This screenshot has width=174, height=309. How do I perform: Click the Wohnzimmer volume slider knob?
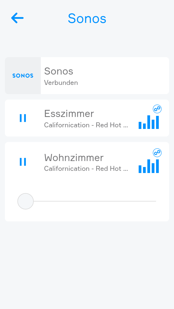(26, 201)
